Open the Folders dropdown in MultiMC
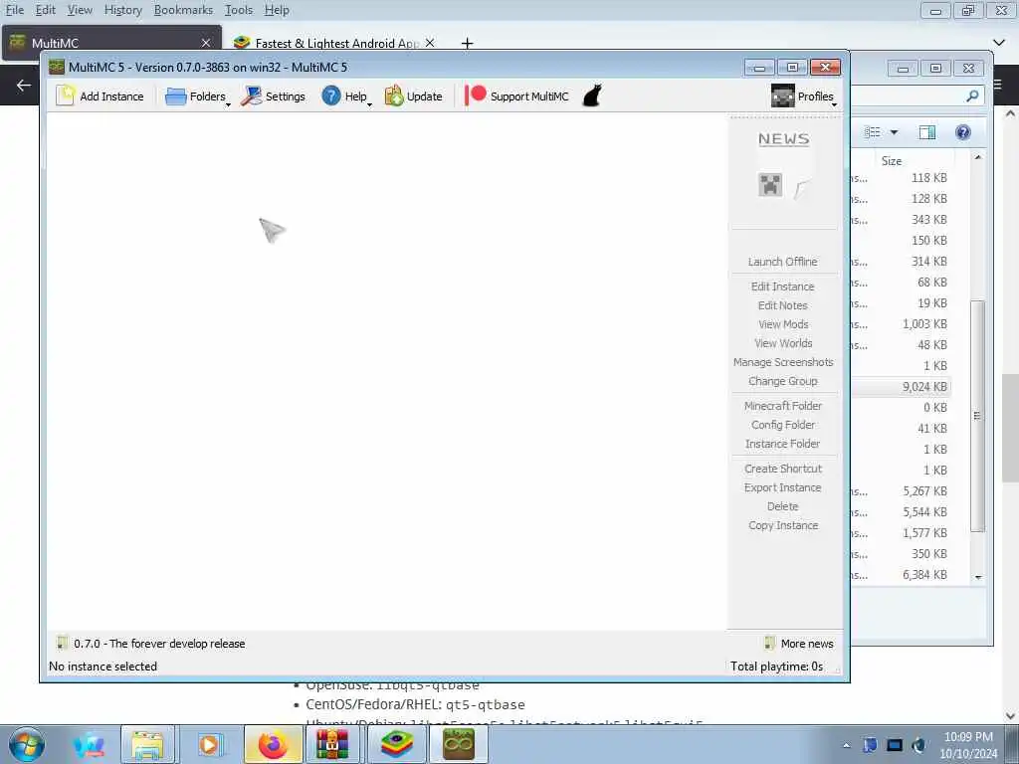The height and width of the screenshot is (764, 1019). (198, 96)
